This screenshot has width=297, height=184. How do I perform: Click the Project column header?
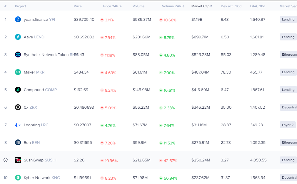(x=20, y=6)
